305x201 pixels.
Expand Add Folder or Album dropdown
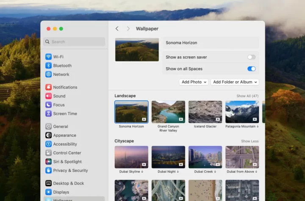click(x=235, y=82)
